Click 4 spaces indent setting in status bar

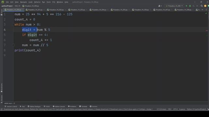point(182,109)
